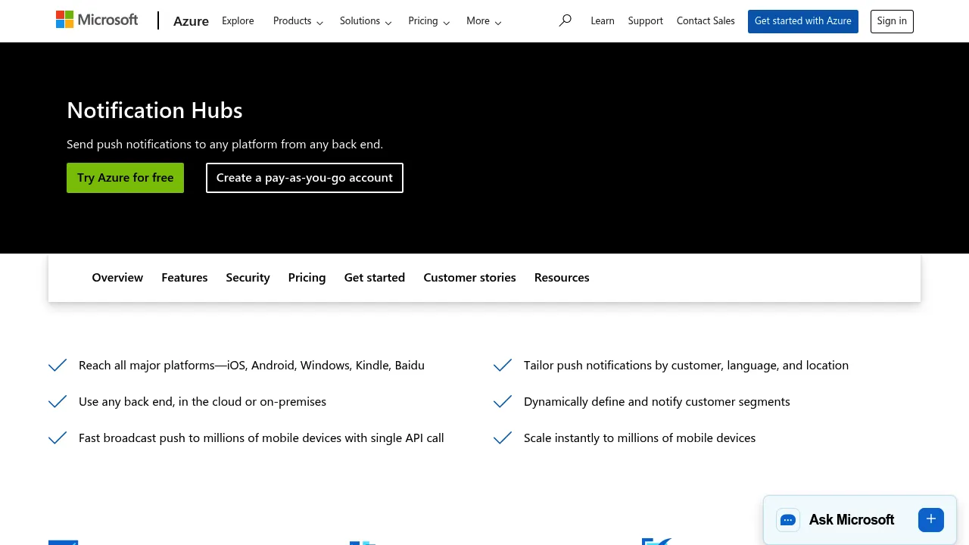The image size is (969, 545).
Task: Click checkmark beside Dynamically define and notify
Action: pyautogui.click(x=503, y=401)
